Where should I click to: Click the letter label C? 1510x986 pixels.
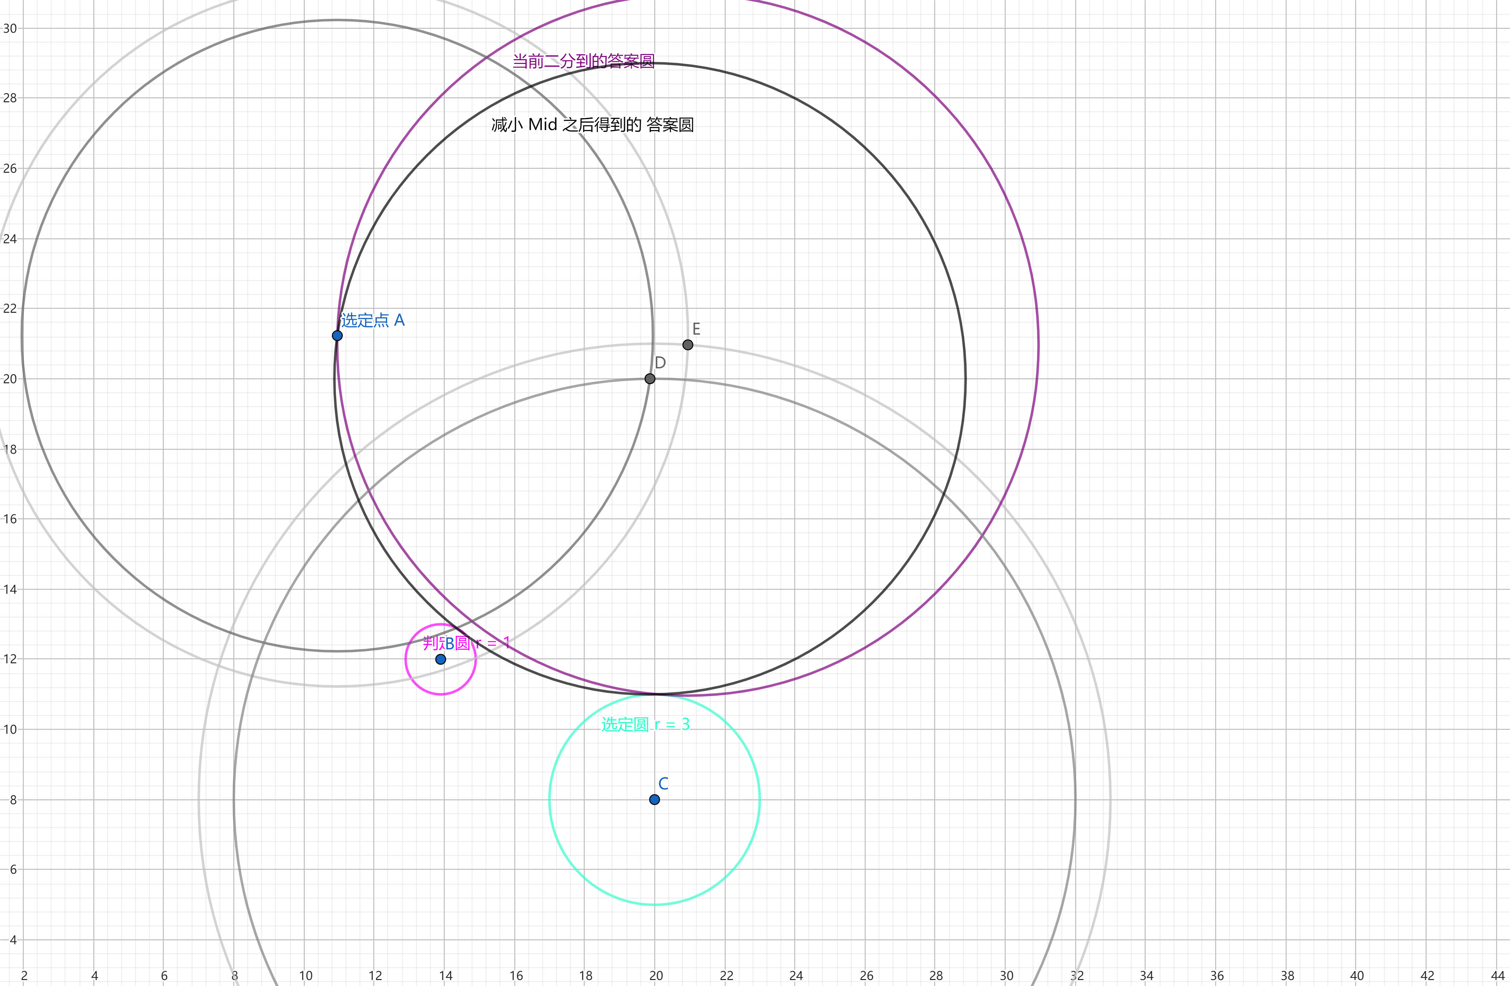[663, 783]
